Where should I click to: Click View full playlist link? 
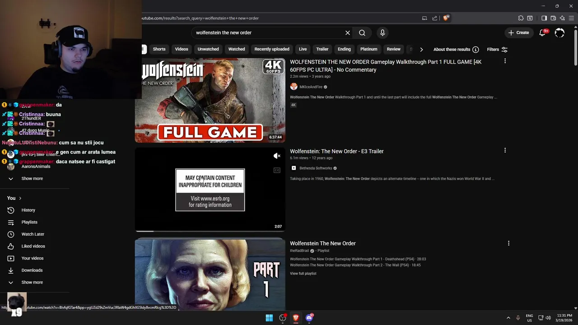click(303, 274)
